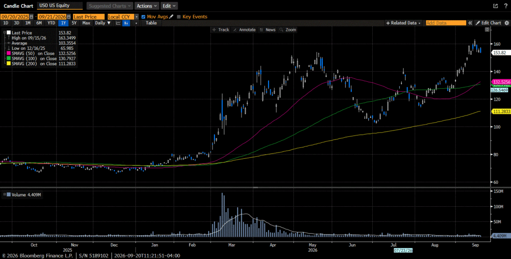Select the line chart type icon
The image size is (511, 259).
[118, 23]
